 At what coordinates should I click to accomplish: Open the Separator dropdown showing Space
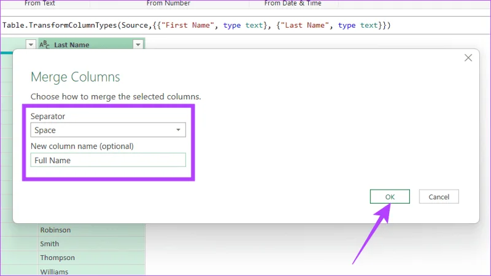(108, 130)
